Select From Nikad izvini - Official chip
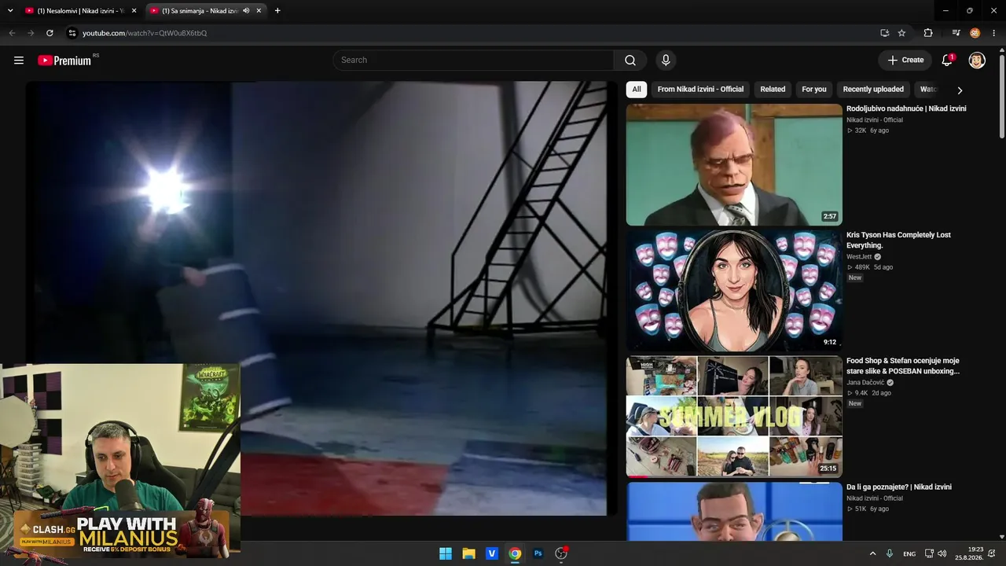This screenshot has height=566, width=1006. click(700, 90)
